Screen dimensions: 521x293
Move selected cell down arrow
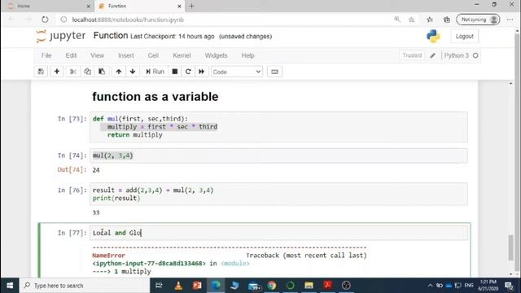(x=133, y=72)
